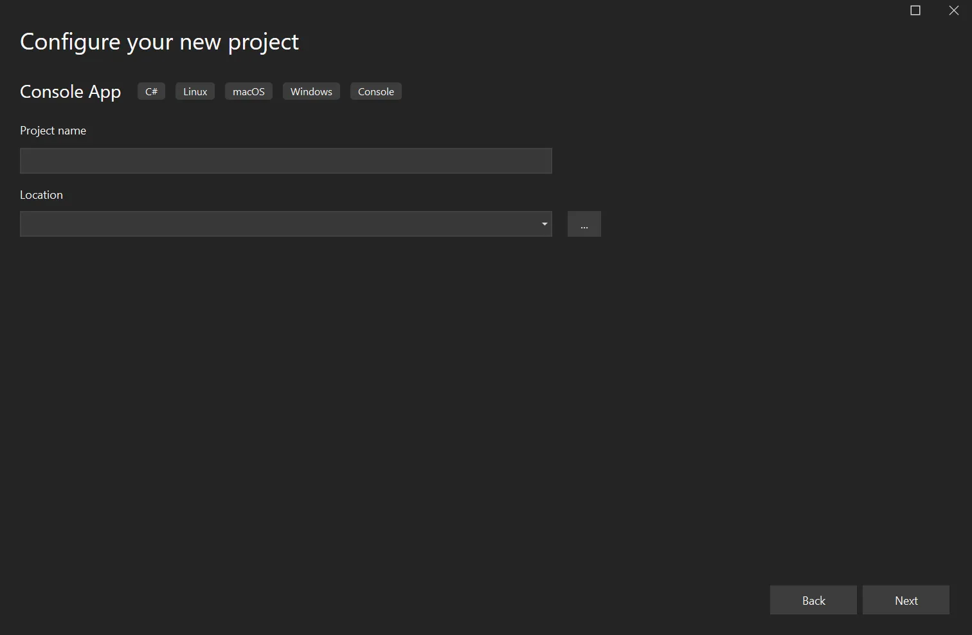Click the Project name label

[x=53, y=131]
